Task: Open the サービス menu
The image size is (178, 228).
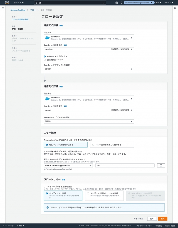Action: 19,2
